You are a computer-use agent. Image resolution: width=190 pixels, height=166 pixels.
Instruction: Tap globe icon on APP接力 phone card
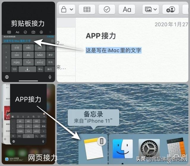tap(14, 141)
